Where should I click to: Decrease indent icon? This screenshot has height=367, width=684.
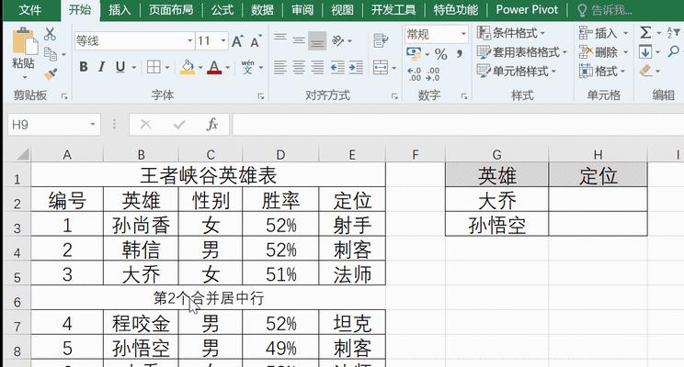coord(337,68)
